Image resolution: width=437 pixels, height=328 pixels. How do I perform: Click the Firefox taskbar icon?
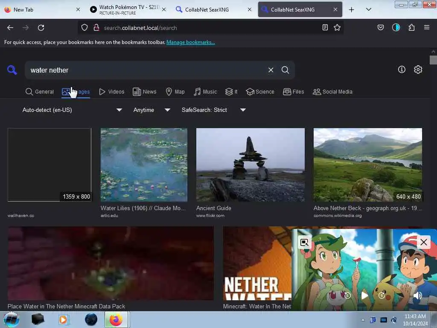[116, 319]
